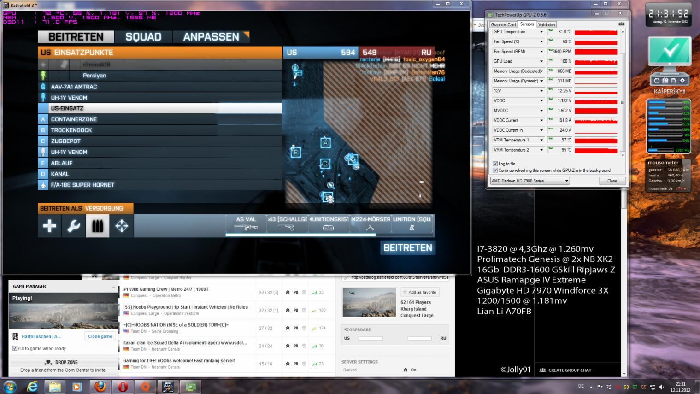Open the GPU-Z taskbar icon
Screen dimensions: 700x394
(190, 386)
